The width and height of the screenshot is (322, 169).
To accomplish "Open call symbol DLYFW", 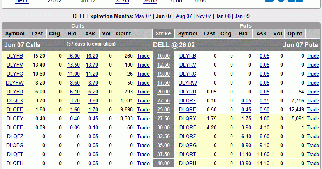I will 15,83.
